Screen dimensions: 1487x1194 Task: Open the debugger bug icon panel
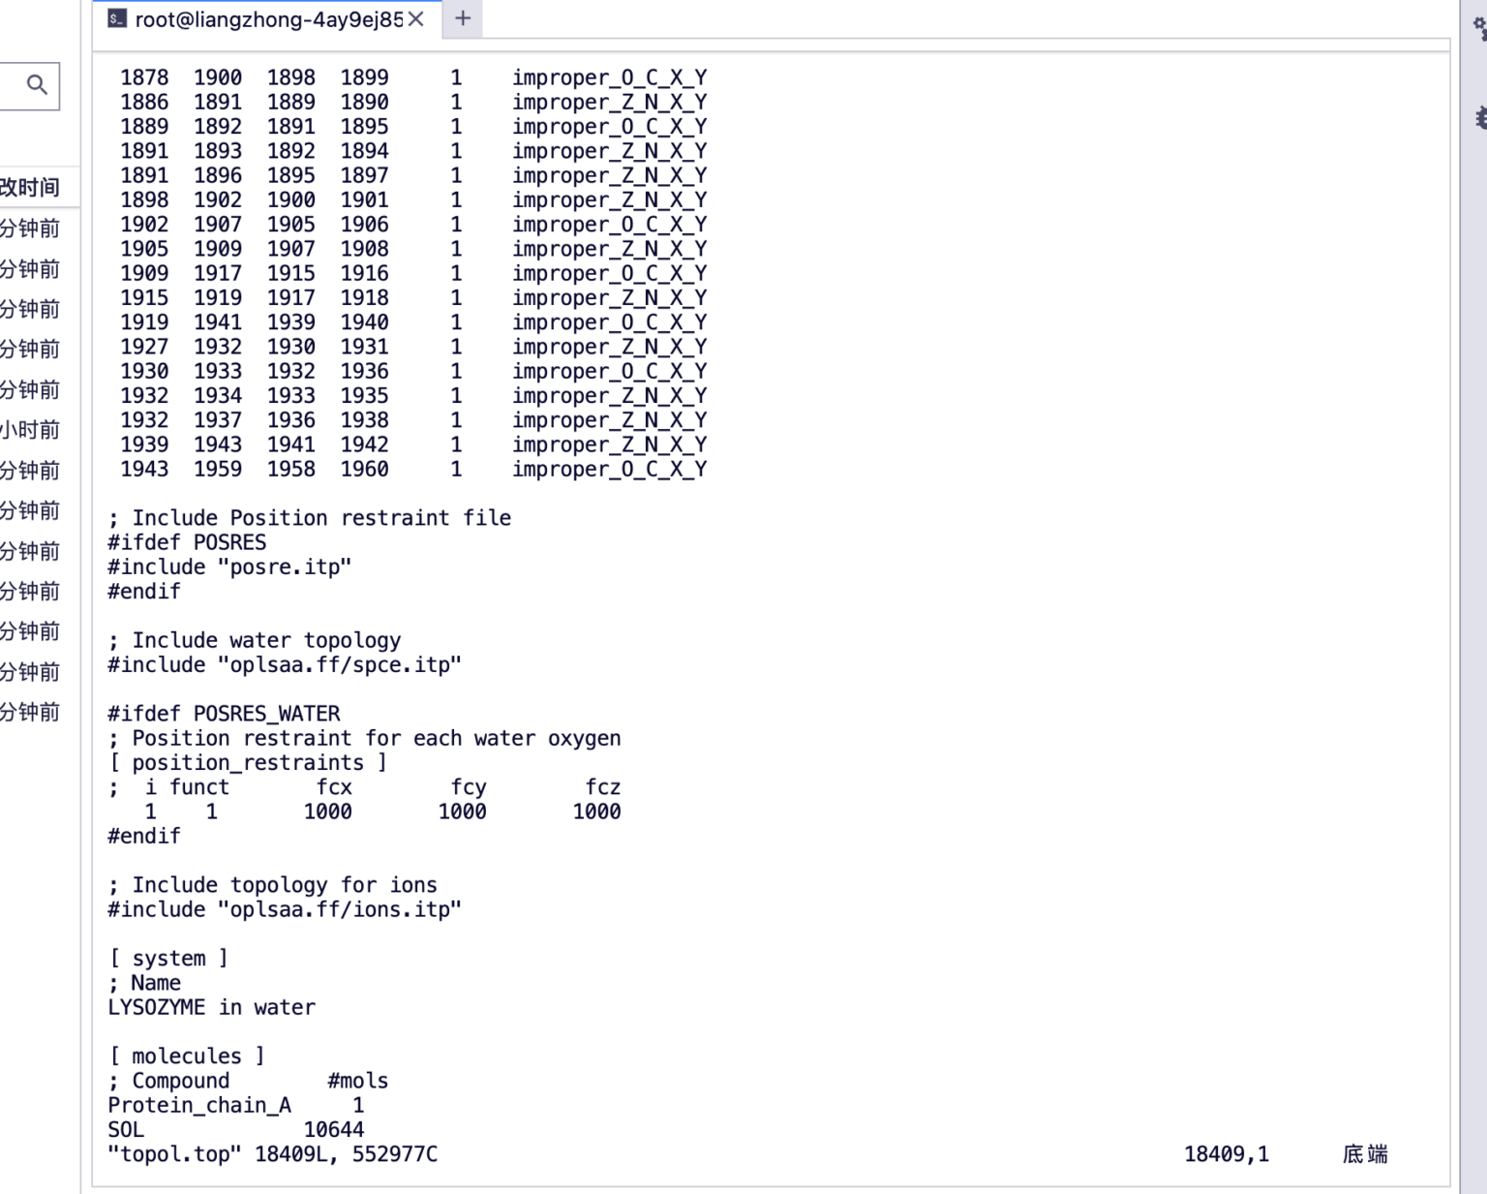click(x=1479, y=118)
